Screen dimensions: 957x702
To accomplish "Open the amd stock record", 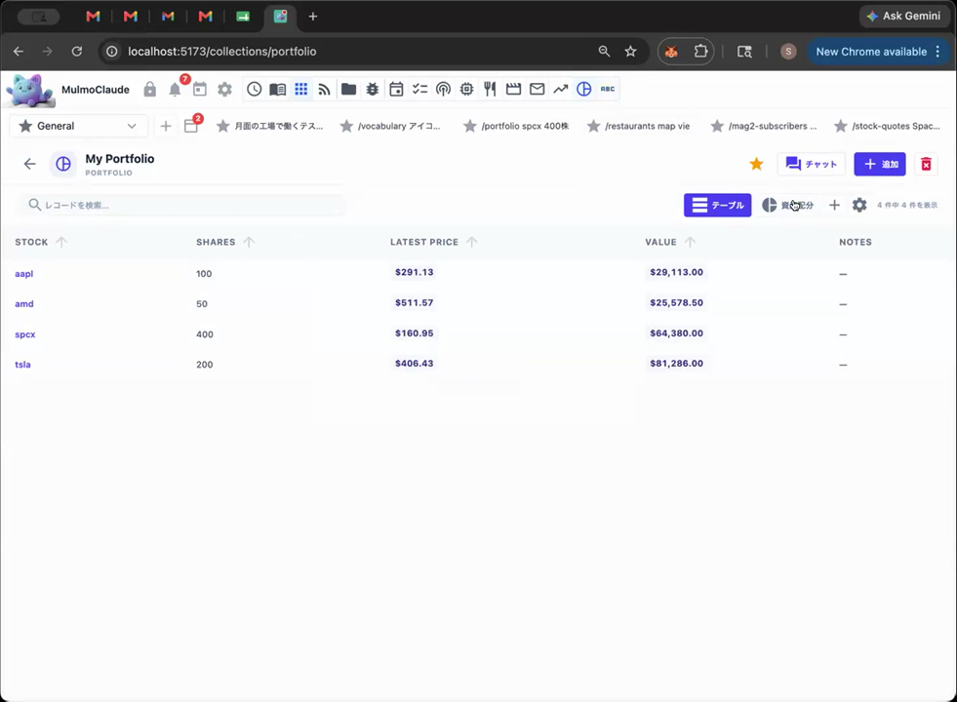I will point(23,304).
